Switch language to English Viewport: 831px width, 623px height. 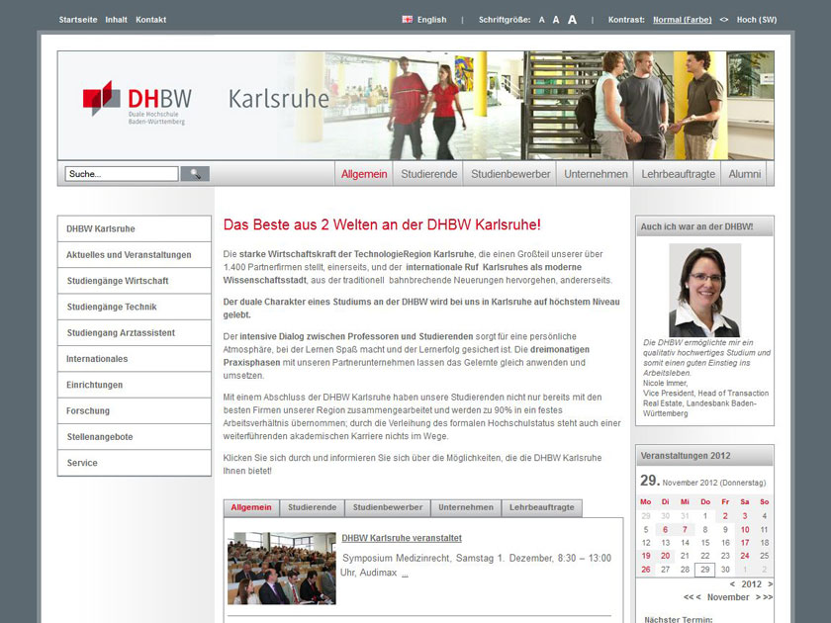[x=431, y=20]
